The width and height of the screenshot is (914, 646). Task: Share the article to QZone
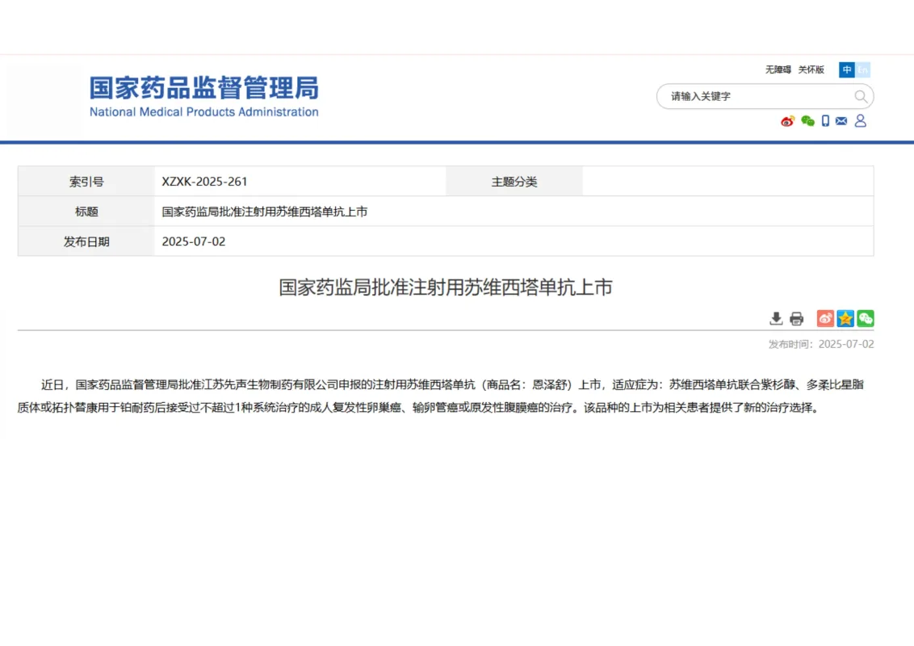coord(845,318)
